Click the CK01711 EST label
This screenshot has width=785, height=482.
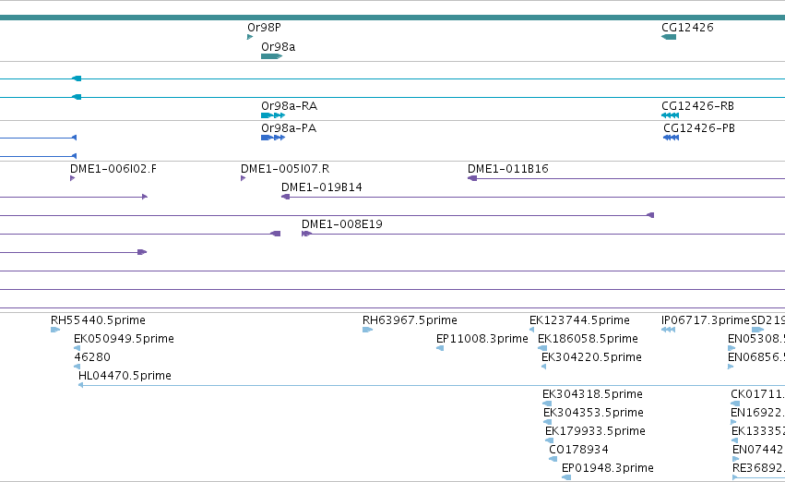757,394
